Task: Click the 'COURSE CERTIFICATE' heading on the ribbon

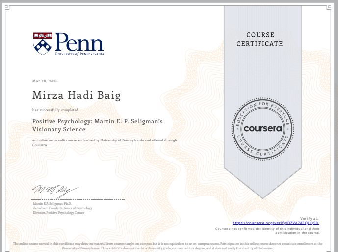Action: [x=260, y=39]
